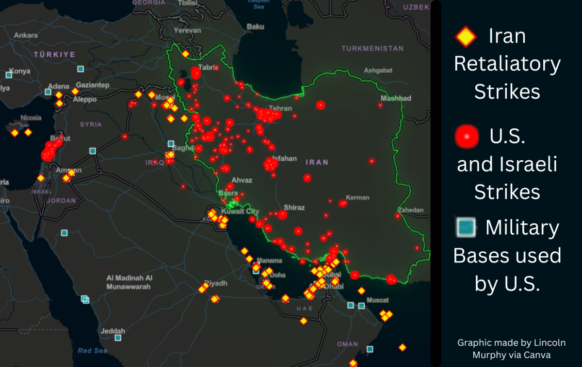Click the large red cluster at Tabriz
The height and width of the screenshot is (367, 582).
coord(196,73)
